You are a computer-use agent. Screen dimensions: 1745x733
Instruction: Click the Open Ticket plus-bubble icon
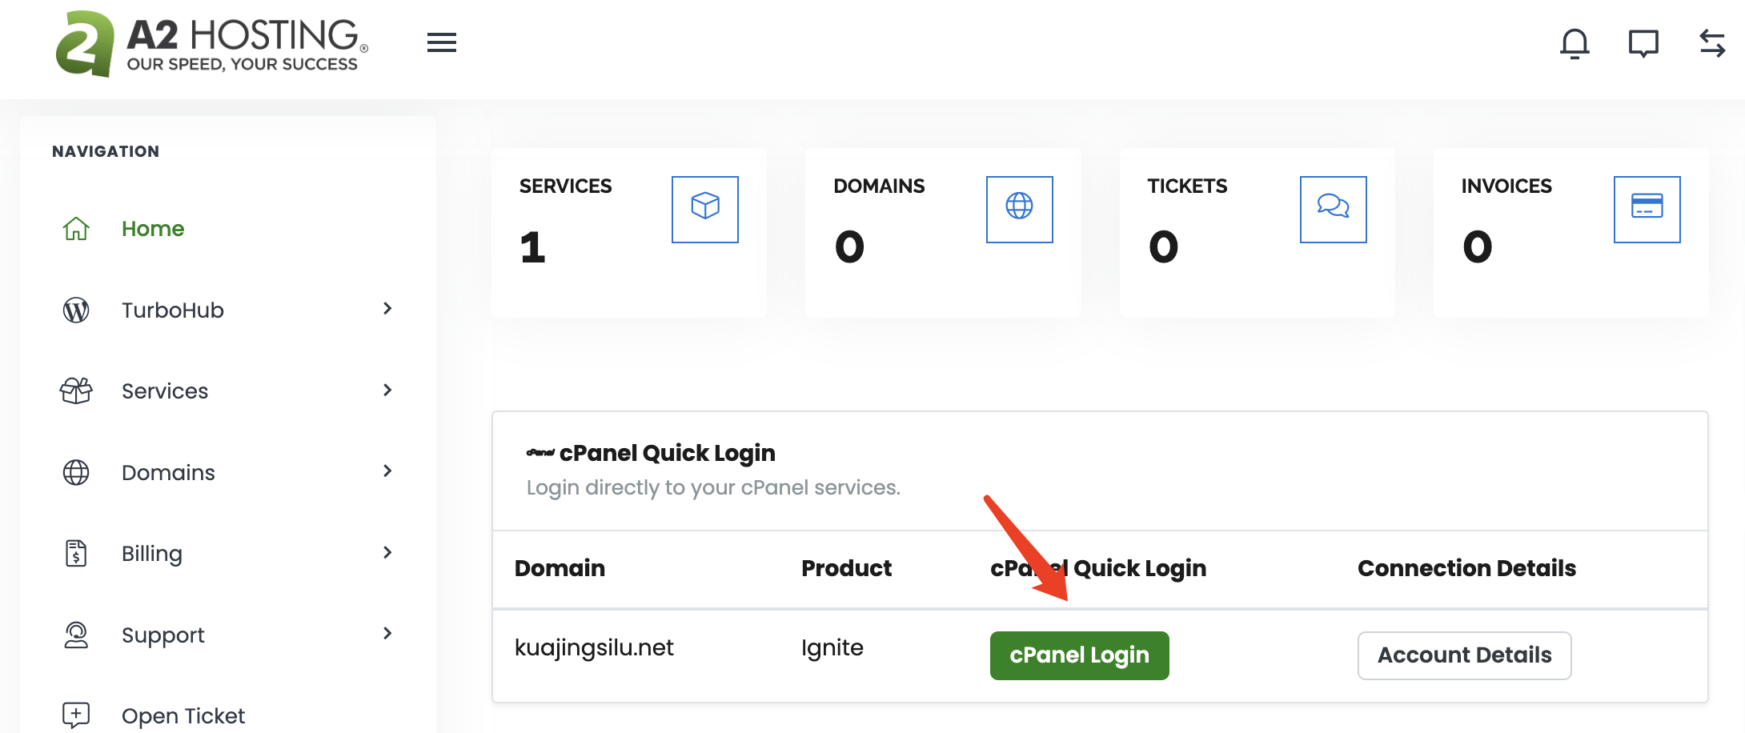click(x=76, y=715)
